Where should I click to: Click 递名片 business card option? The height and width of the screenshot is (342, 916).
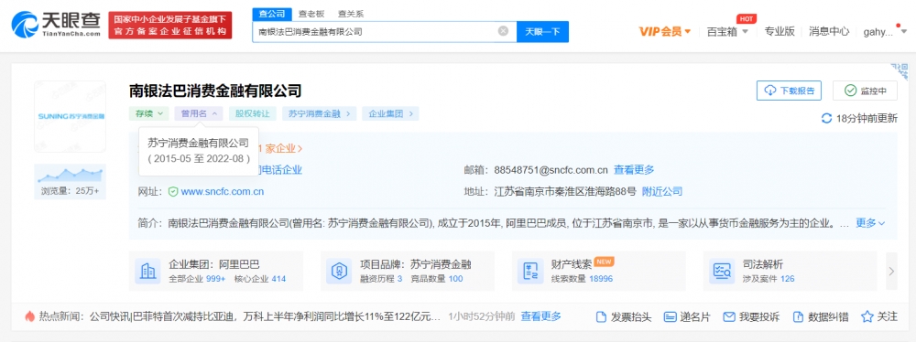click(x=688, y=317)
